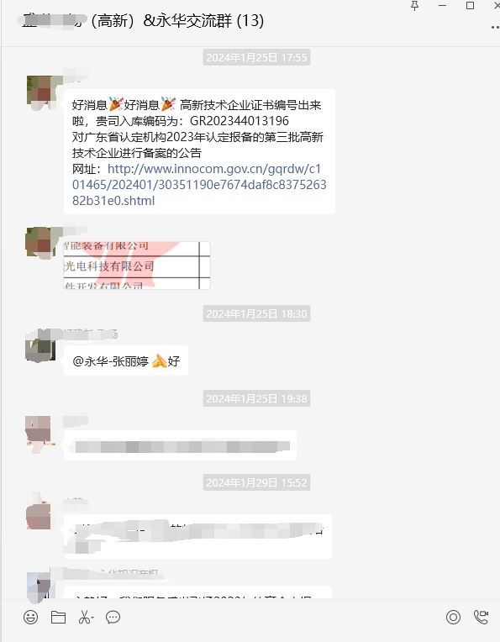Click the message input area

(x=250, y=634)
